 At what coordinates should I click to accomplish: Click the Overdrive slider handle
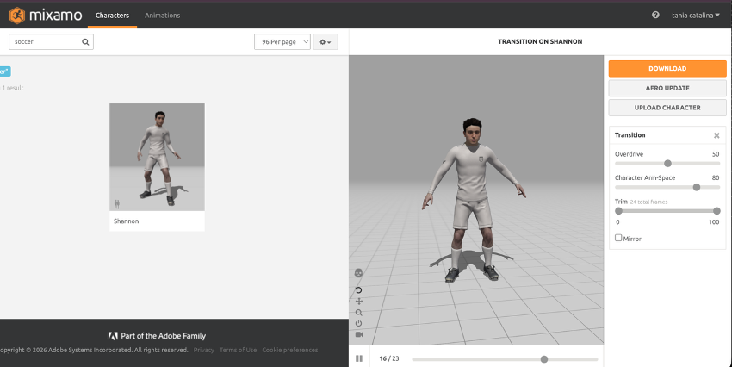(x=667, y=164)
